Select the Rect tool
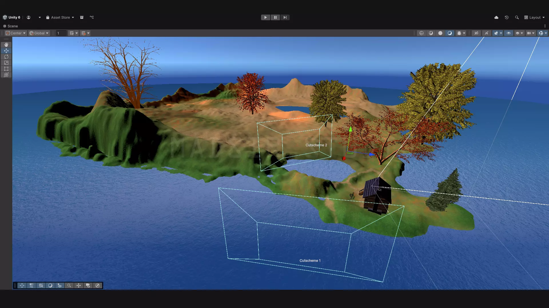The image size is (549, 308). click(x=6, y=69)
